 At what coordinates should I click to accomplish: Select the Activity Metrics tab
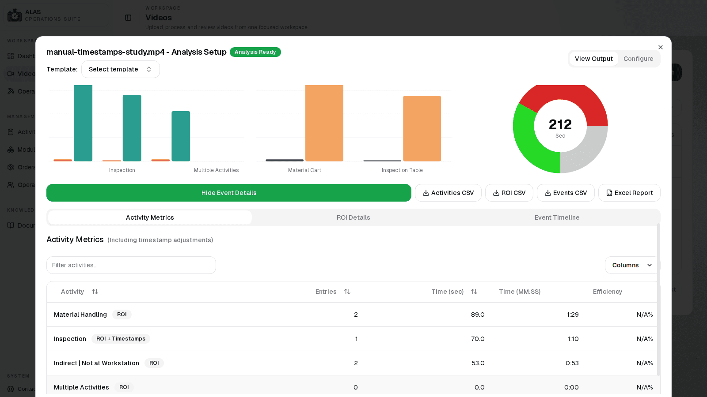click(x=150, y=217)
